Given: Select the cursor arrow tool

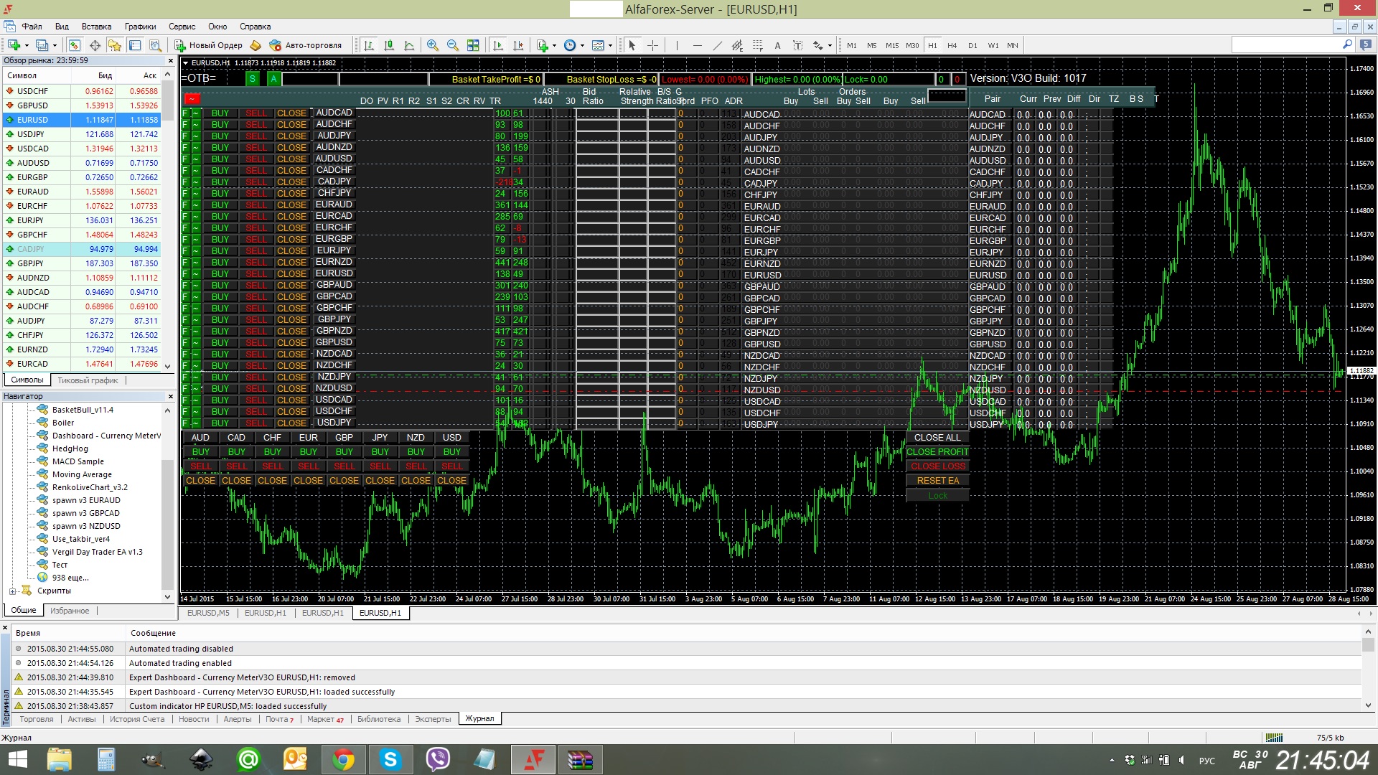Looking at the screenshot, I should pyautogui.click(x=632, y=45).
